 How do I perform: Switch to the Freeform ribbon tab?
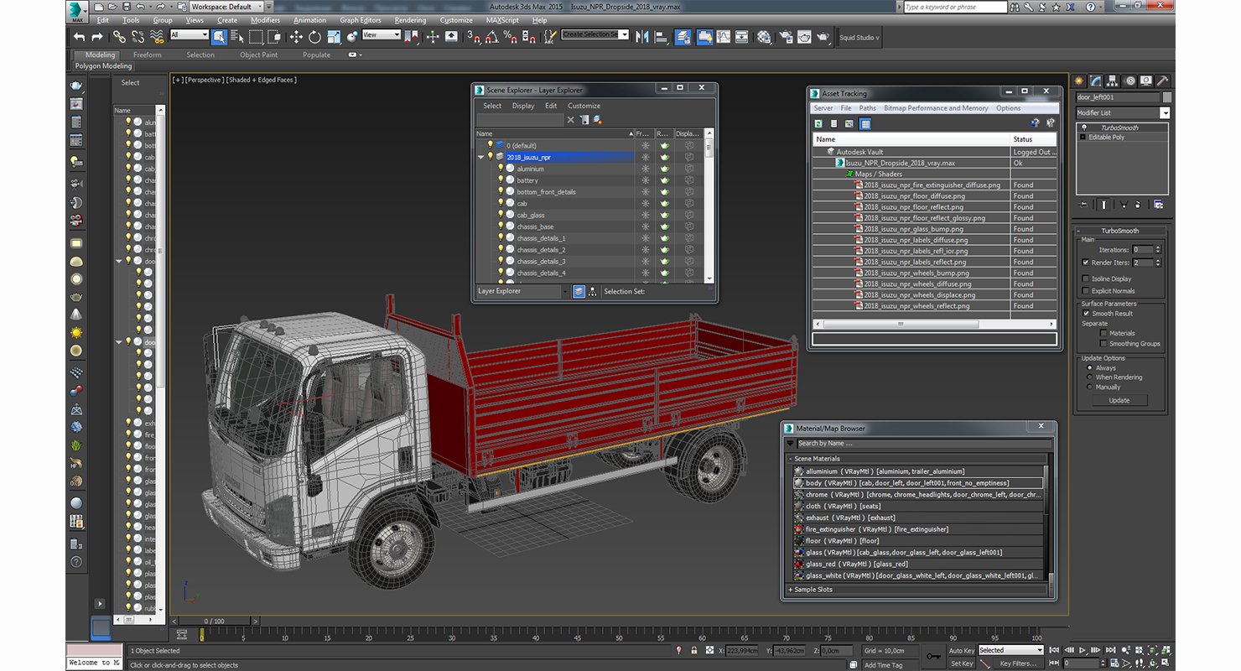point(147,55)
